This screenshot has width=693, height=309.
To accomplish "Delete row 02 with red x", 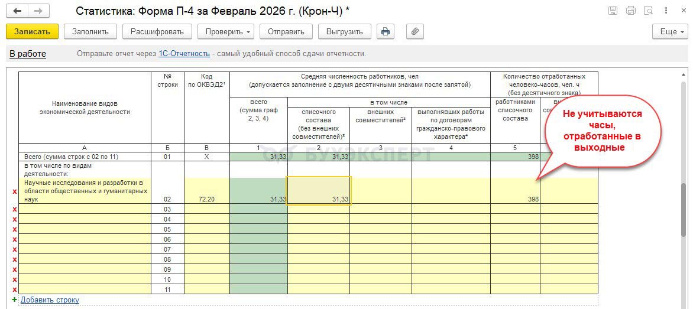I will 15,191.
